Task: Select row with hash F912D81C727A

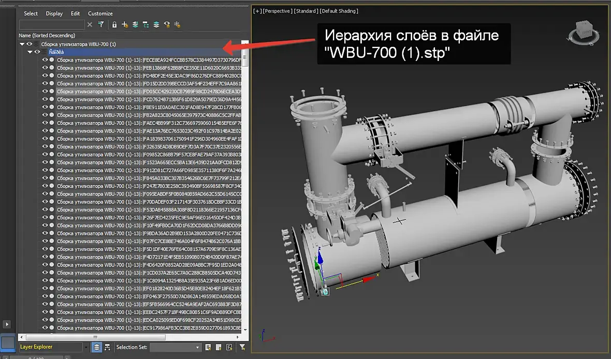Action: [149, 170]
